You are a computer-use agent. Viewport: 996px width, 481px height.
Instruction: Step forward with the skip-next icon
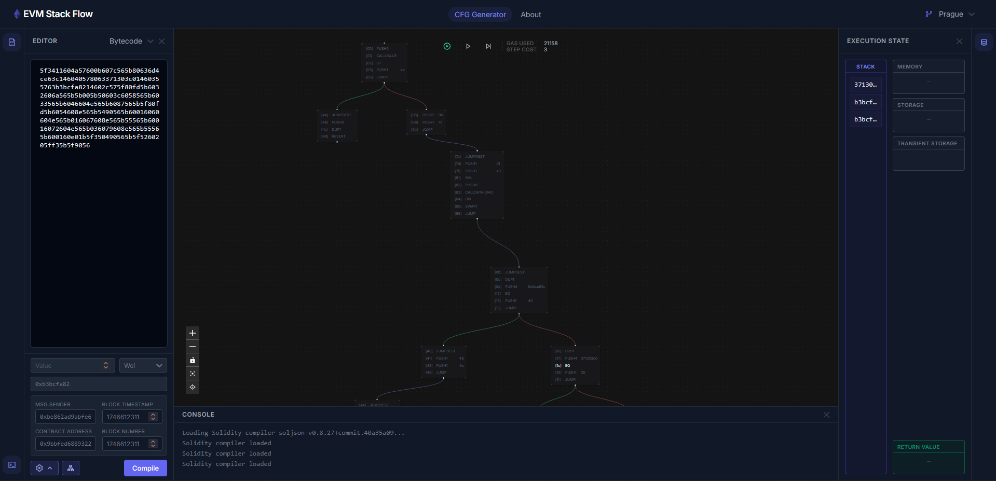488,46
